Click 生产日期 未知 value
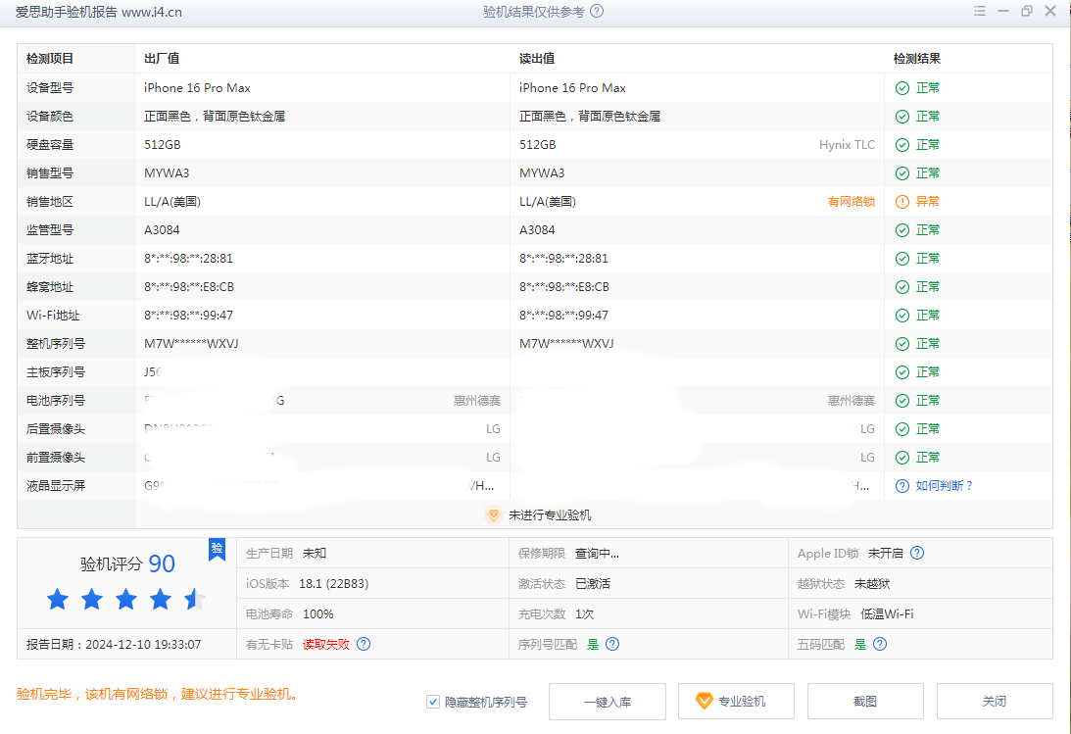This screenshot has width=1071, height=734. tap(315, 553)
